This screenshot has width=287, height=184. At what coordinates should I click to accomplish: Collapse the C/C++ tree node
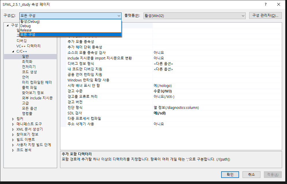13,51
